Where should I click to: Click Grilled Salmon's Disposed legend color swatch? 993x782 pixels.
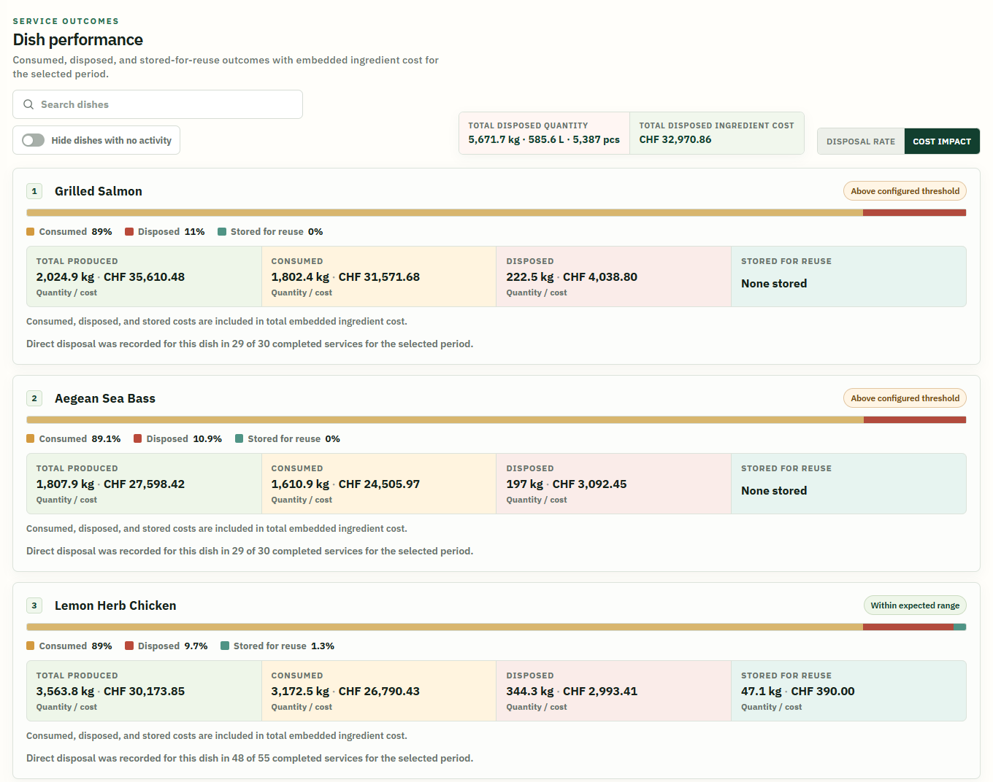[x=129, y=232]
